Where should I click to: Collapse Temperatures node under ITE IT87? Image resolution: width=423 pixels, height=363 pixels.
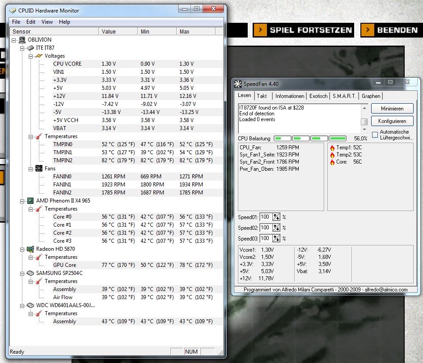pos(31,137)
